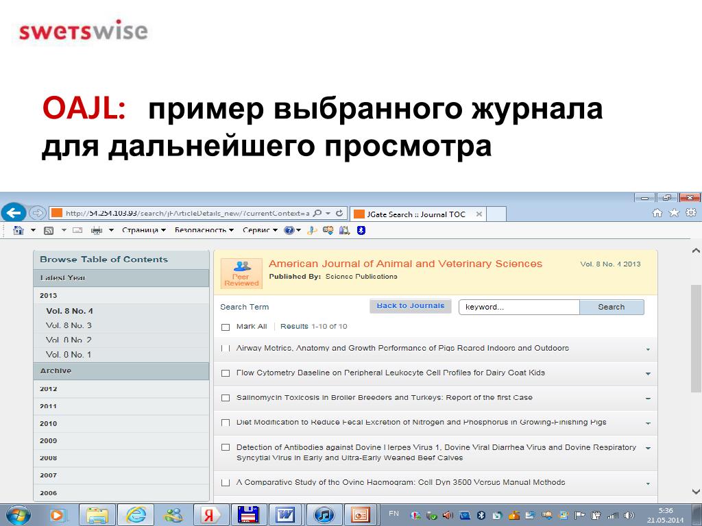Open the music note app on taskbar

tap(324, 515)
